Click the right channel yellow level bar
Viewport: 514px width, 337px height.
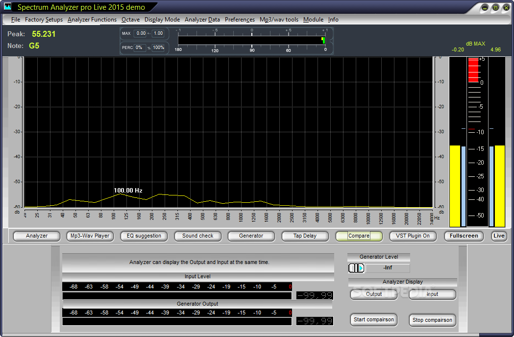pyautogui.click(x=500, y=186)
